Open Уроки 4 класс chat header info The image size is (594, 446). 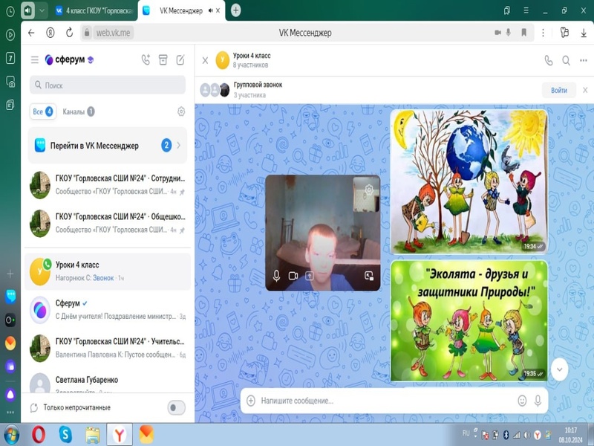click(252, 60)
